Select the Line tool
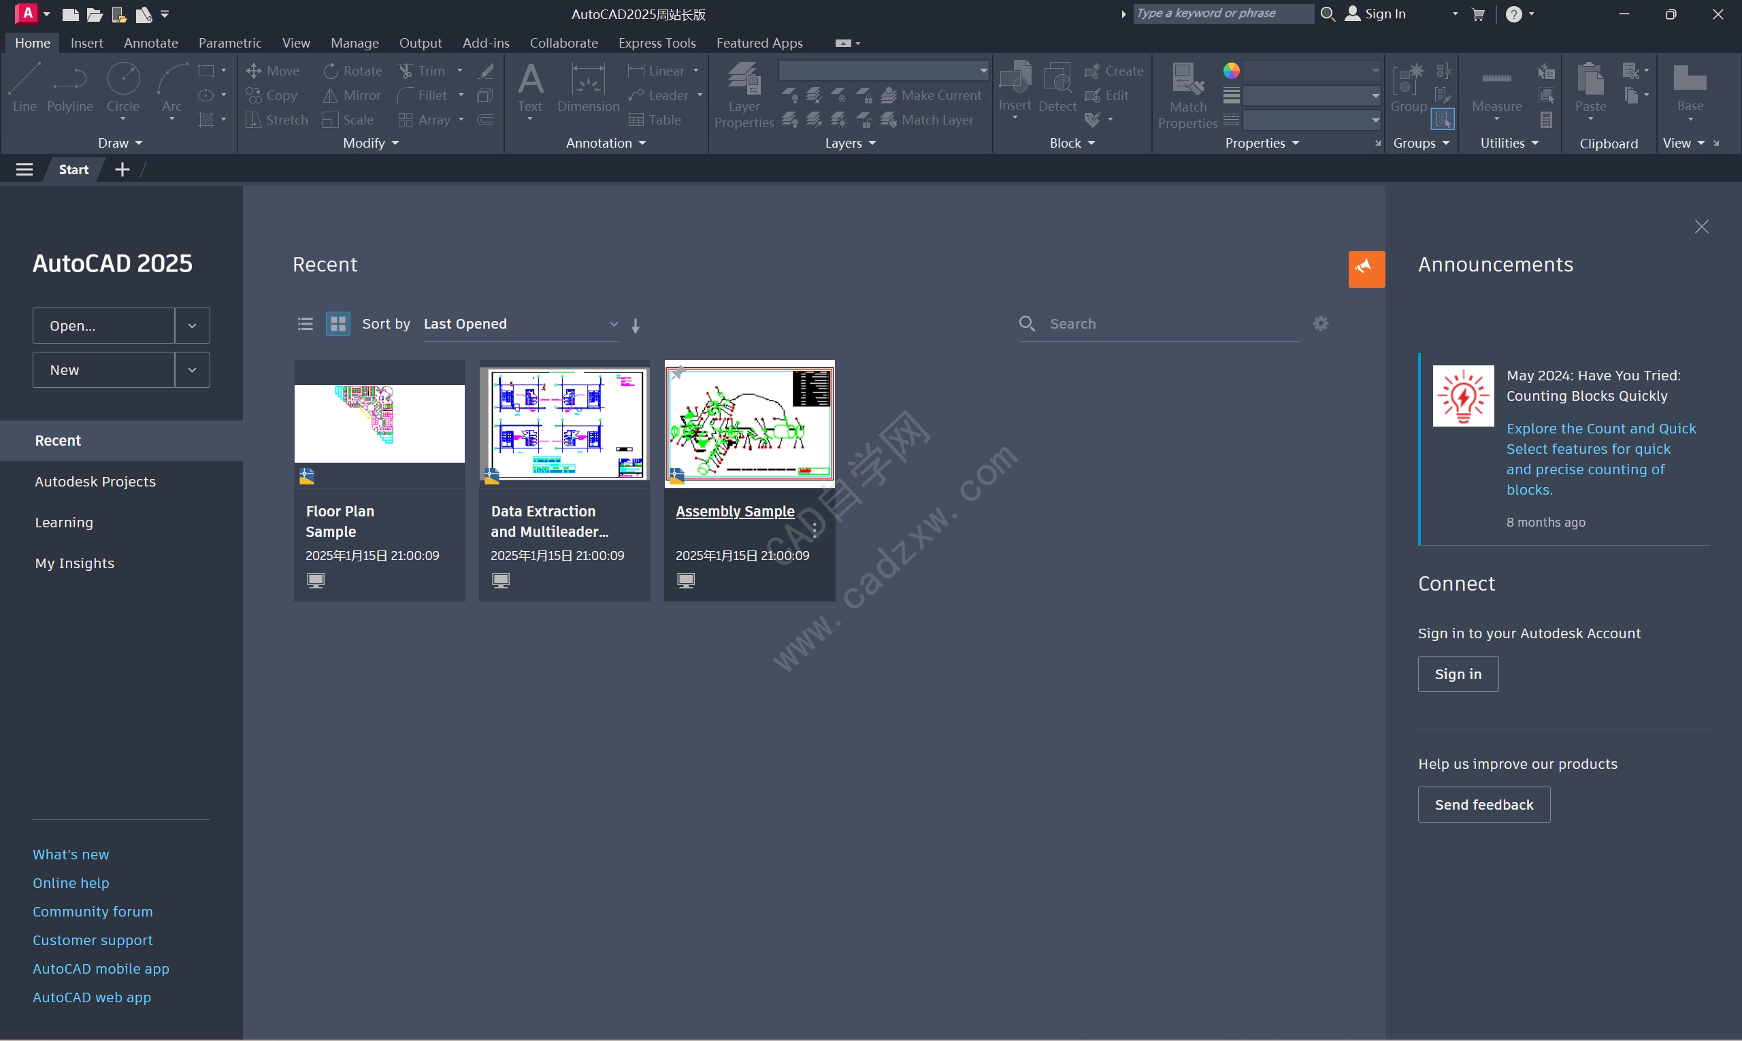The image size is (1742, 1041). pos(24,88)
